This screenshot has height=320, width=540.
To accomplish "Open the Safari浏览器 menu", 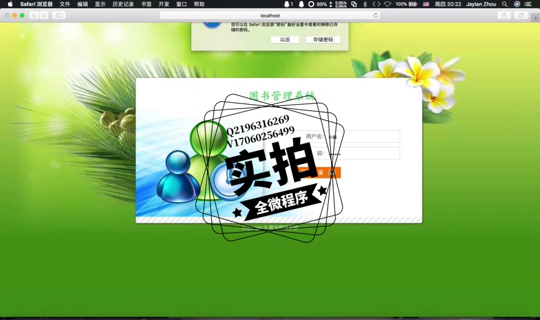I will [x=36, y=4].
